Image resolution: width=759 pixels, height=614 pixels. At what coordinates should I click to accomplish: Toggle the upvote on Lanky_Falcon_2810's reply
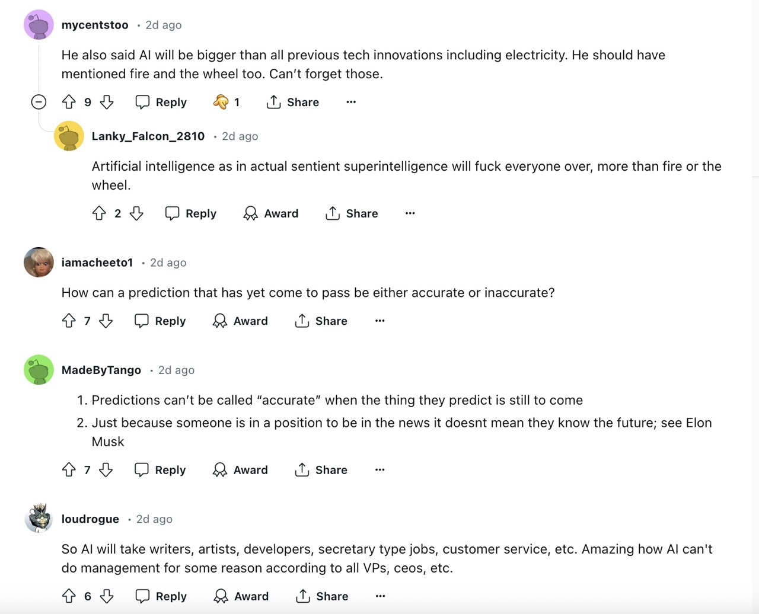(x=100, y=213)
